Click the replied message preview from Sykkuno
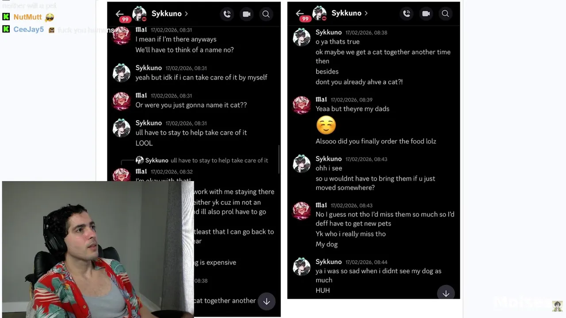566x318 pixels. point(202,160)
